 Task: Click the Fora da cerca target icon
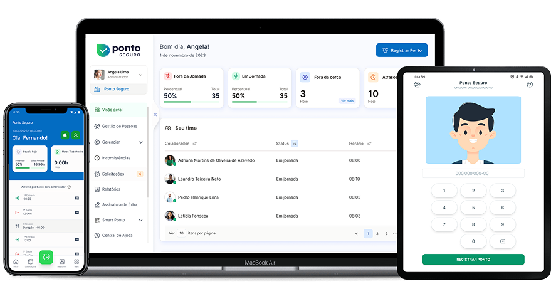[x=305, y=76]
